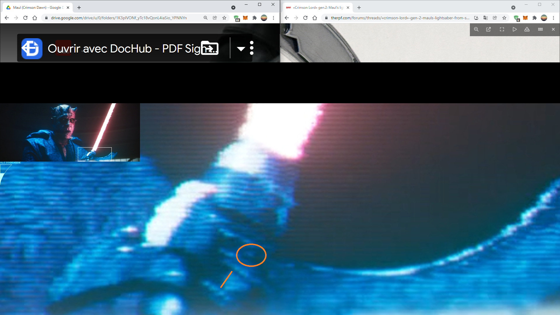Toggle lightbox fullscreen mode
Viewport: 560px width, 315px height.
click(502, 29)
